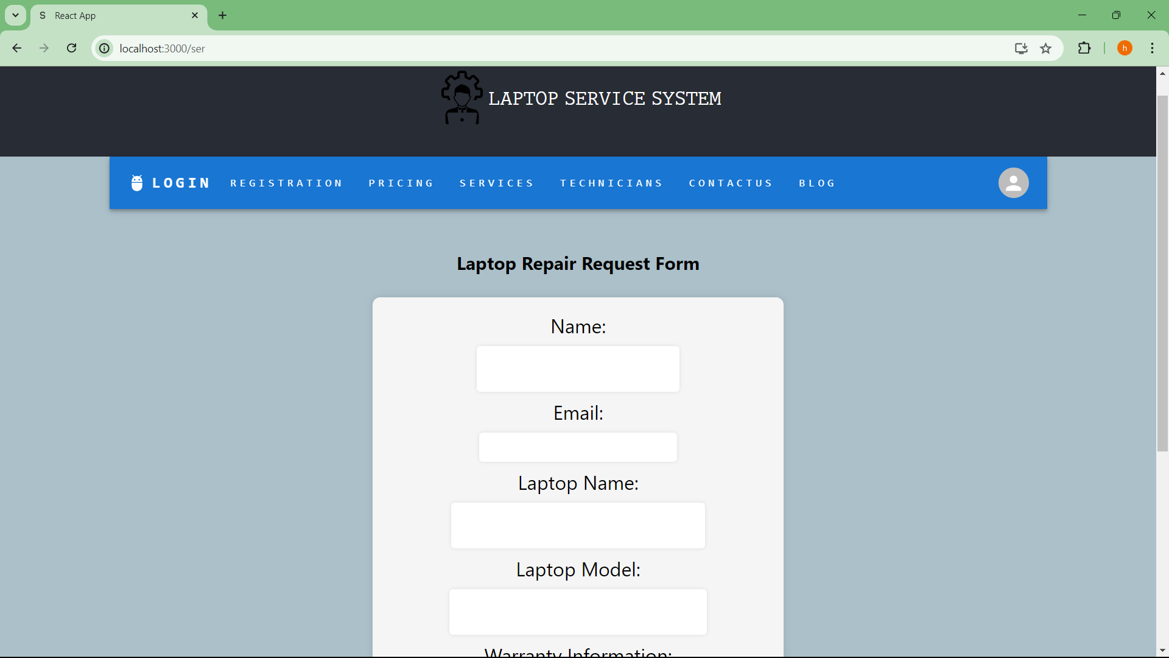Open the CONTACTUS link
This screenshot has height=658, width=1169.
click(731, 183)
